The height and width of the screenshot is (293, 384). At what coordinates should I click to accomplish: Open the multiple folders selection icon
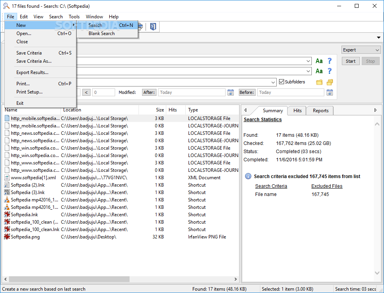coord(330,82)
